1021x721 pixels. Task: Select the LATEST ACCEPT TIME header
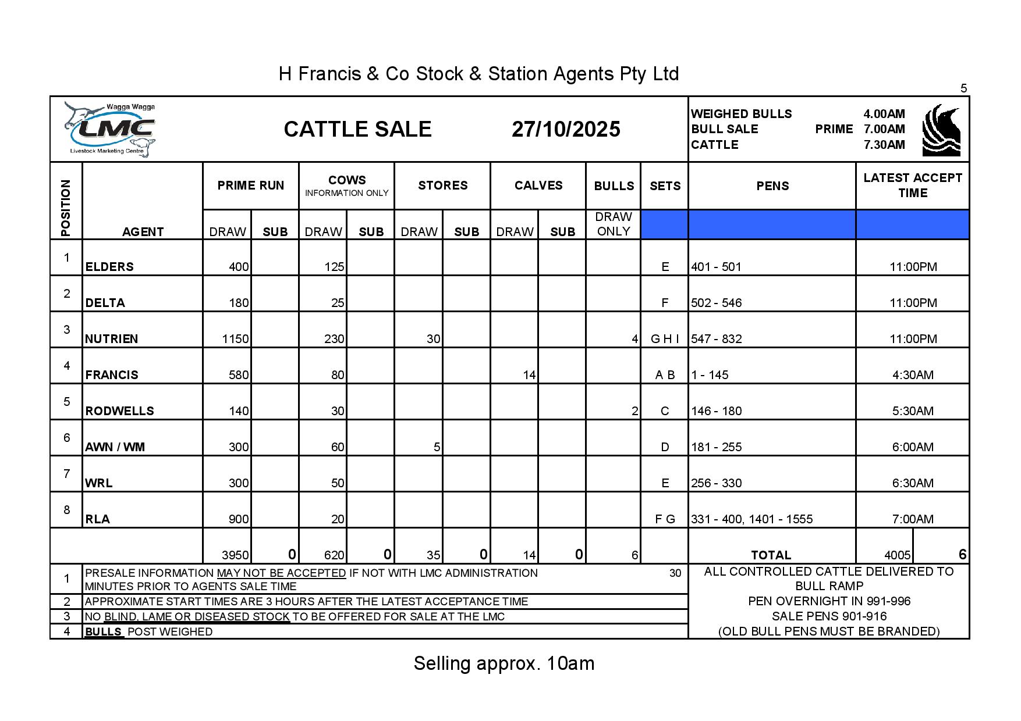[x=912, y=185]
